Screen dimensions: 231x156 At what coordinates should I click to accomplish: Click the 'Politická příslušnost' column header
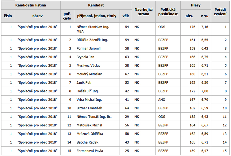coord(168,12)
